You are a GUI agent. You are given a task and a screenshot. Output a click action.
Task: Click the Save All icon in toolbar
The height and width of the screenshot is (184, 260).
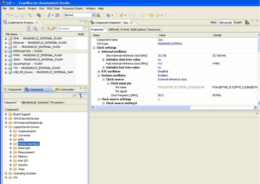coord(22,15)
